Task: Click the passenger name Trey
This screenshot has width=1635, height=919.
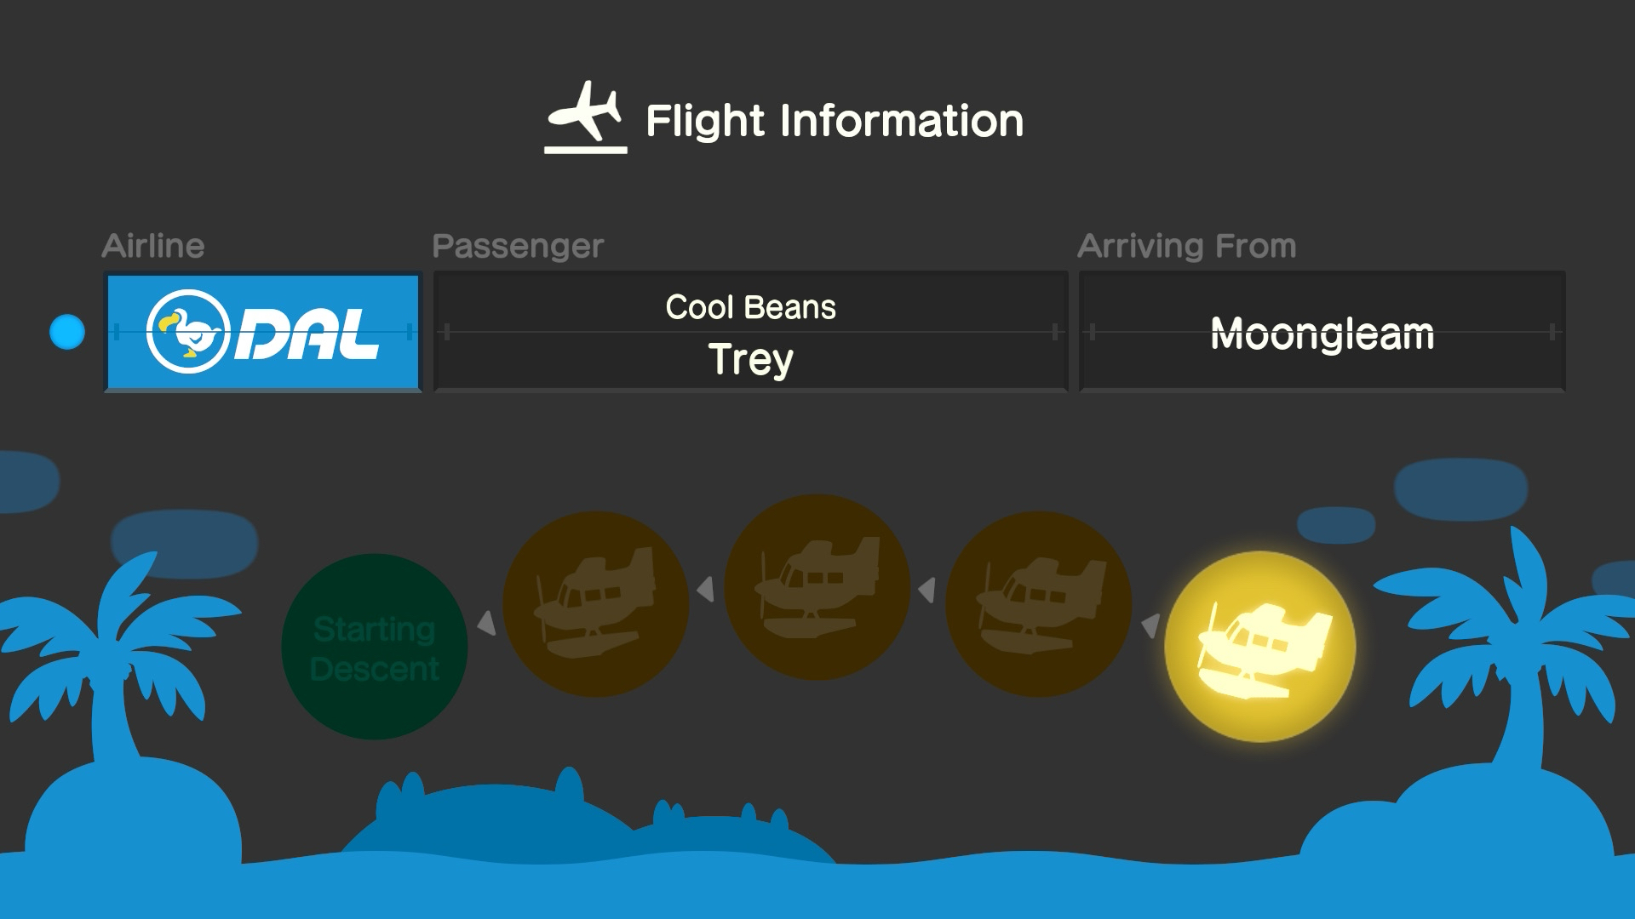Action: click(750, 359)
